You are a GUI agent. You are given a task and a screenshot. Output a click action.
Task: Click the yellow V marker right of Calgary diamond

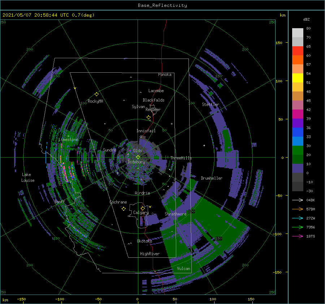point(150,207)
